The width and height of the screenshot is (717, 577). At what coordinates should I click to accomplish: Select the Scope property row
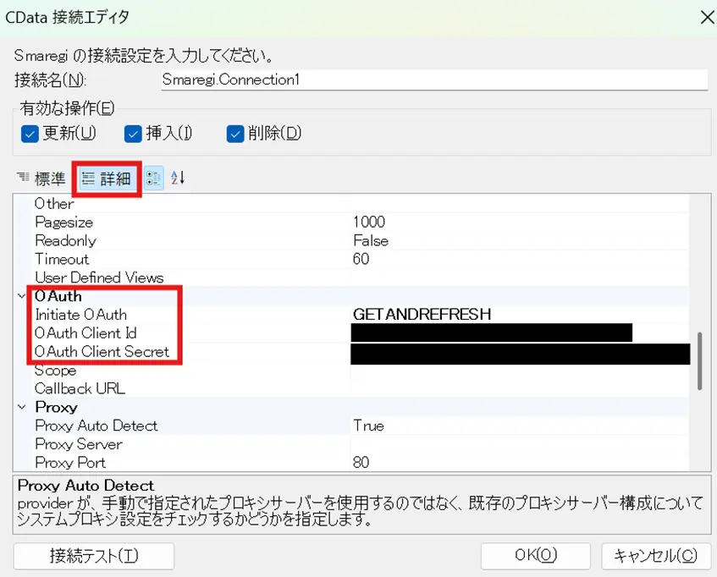[361, 370]
